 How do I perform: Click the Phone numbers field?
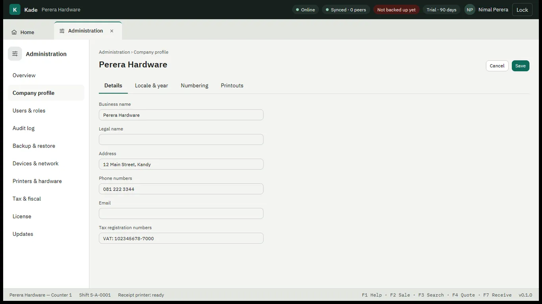coord(181,189)
